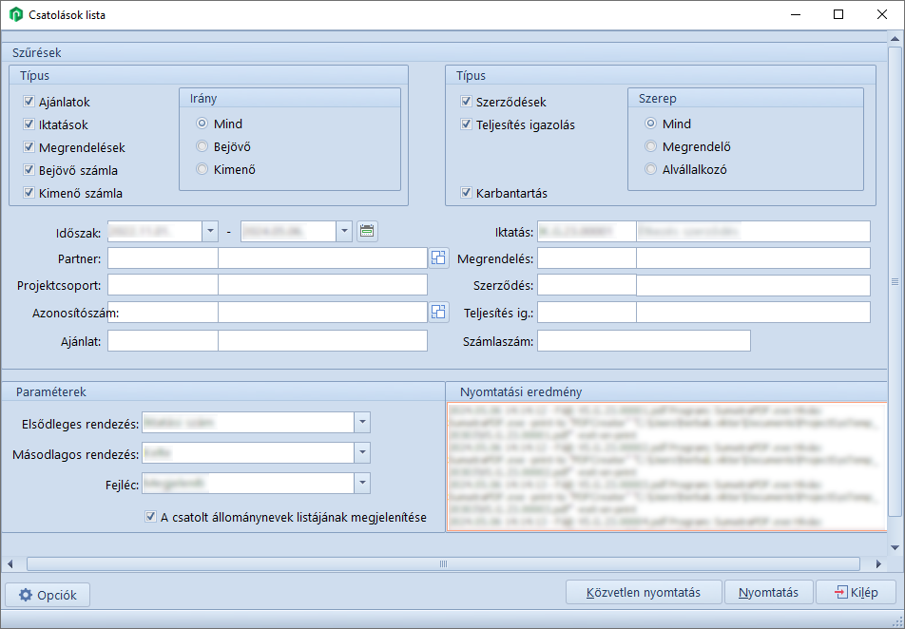The width and height of the screenshot is (905, 629).
Task: Click the Azonosítószám lookup icon
Action: pyautogui.click(x=437, y=312)
